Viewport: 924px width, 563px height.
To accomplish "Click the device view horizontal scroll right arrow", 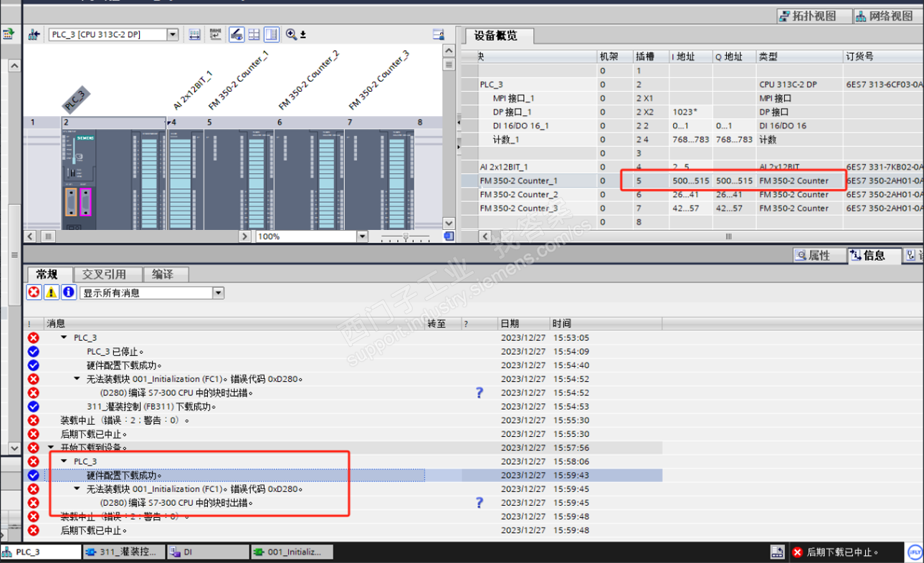I will point(244,236).
